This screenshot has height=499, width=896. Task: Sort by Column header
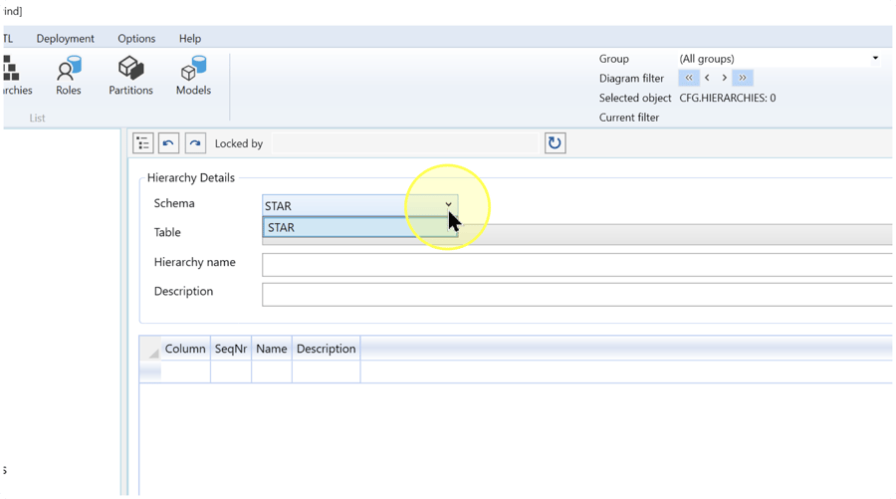click(185, 349)
